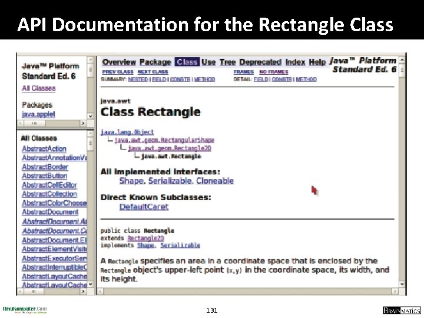Click the java.awt package label text
424x318 pixels.
pyautogui.click(x=115, y=101)
